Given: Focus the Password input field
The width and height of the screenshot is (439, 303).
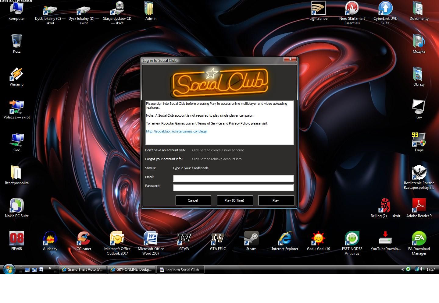Looking at the screenshot, I should [233, 188].
